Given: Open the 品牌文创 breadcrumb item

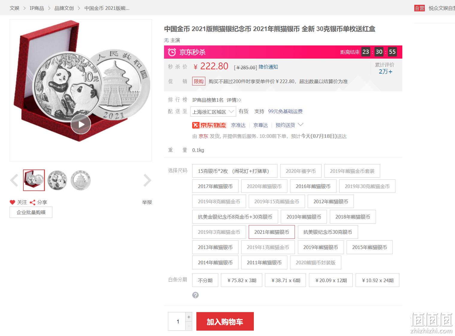Looking at the screenshot, I should click(x=64, y=8).
